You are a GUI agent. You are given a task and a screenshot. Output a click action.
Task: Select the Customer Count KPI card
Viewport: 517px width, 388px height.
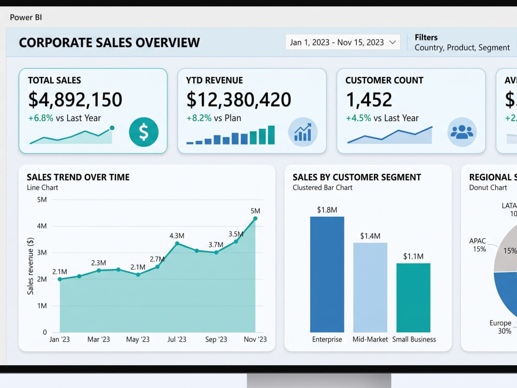411,111
